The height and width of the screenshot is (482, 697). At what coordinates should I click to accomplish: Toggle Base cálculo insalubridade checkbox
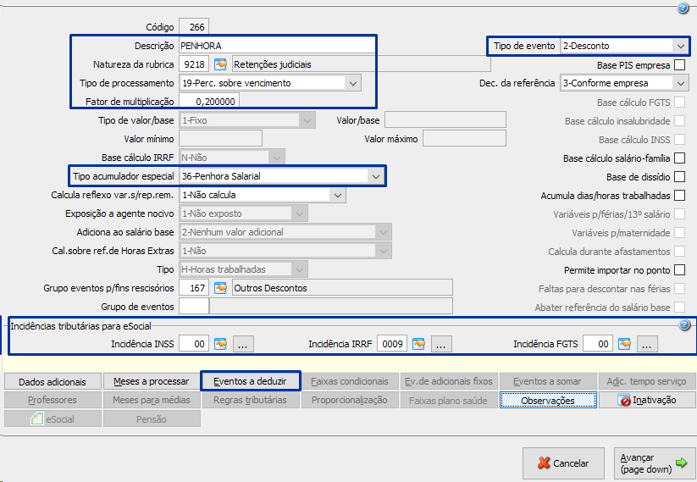(679, 121)
